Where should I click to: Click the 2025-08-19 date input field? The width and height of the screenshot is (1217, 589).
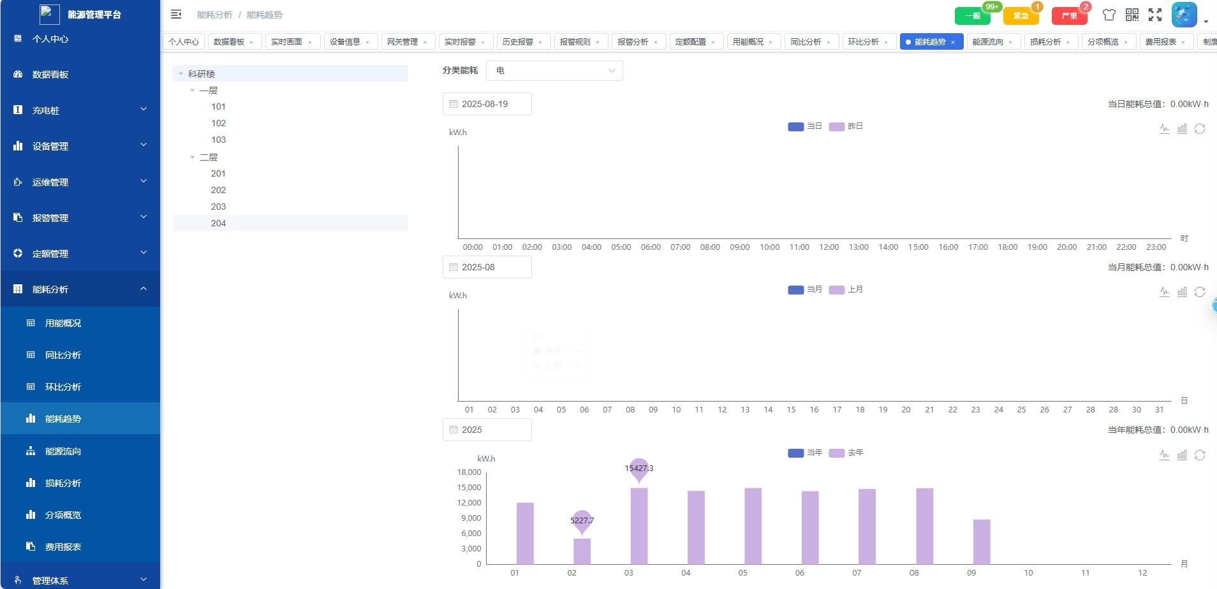(x=487, y=104)
